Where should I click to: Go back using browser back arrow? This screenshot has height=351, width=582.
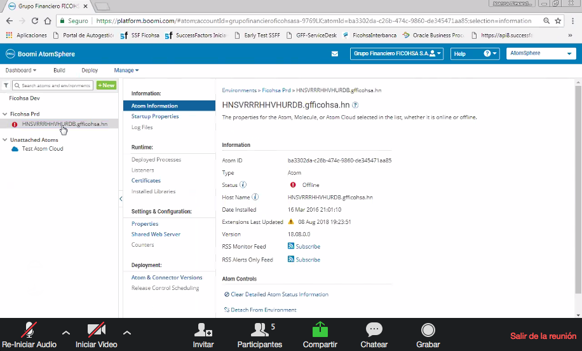tap(10, 21)
